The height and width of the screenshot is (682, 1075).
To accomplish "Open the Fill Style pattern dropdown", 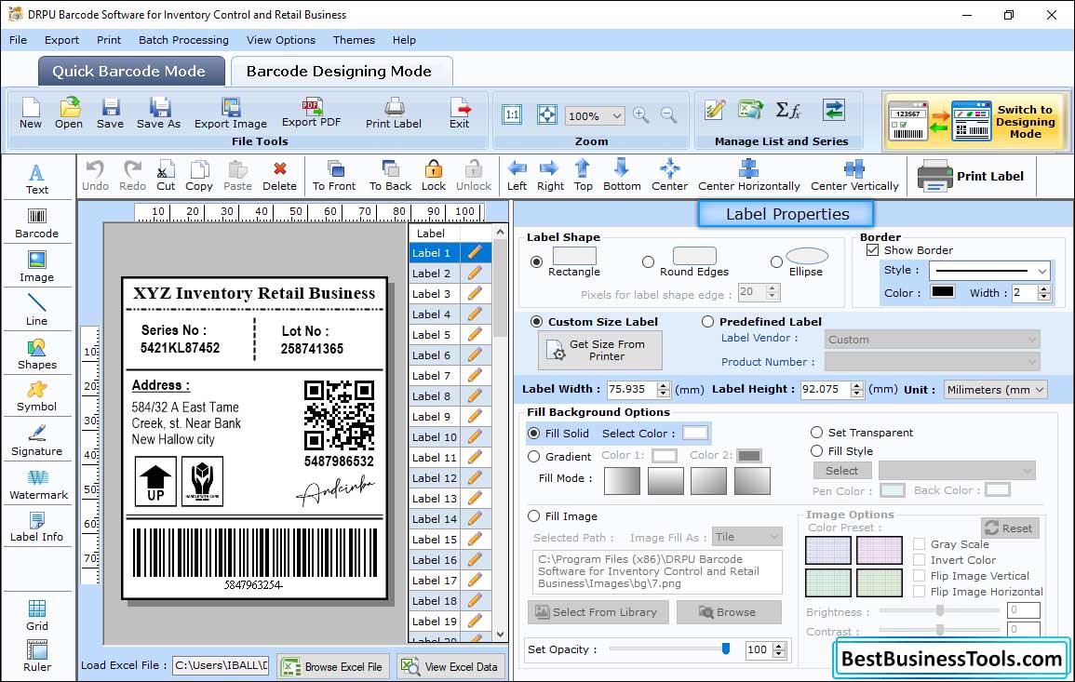I will [957, 470].
